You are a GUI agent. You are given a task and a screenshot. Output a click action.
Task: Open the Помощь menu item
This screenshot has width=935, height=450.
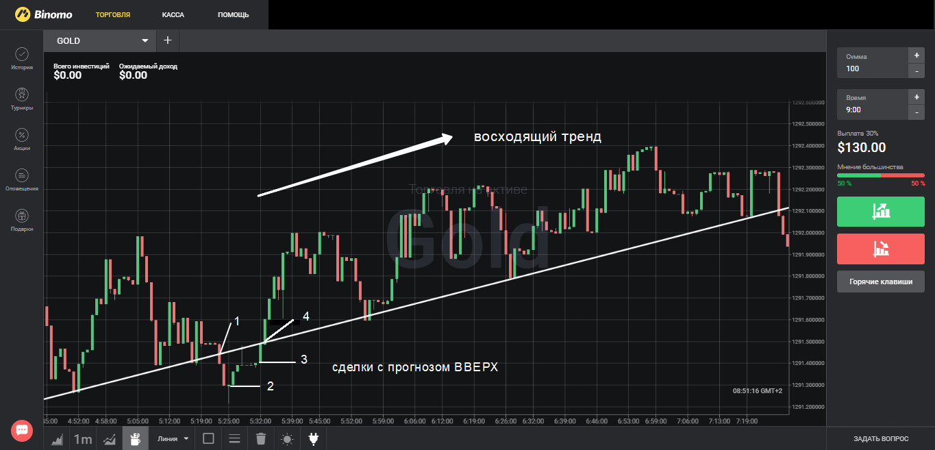(x=233, y=14)
